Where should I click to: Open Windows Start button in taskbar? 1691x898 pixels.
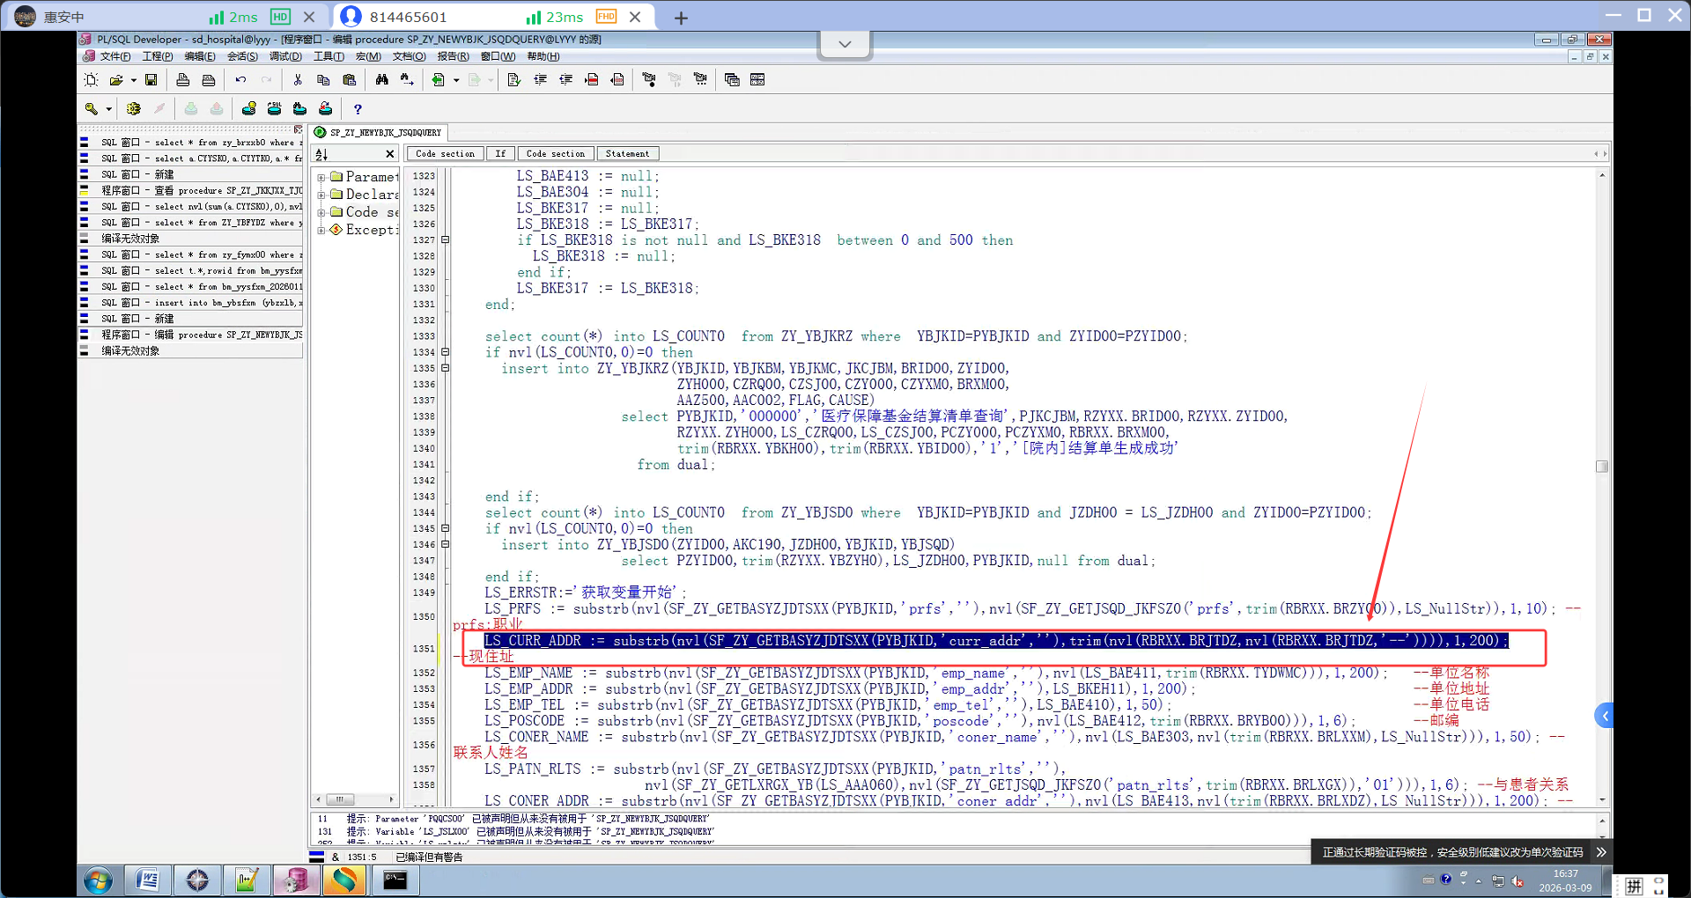coord(98,880)
